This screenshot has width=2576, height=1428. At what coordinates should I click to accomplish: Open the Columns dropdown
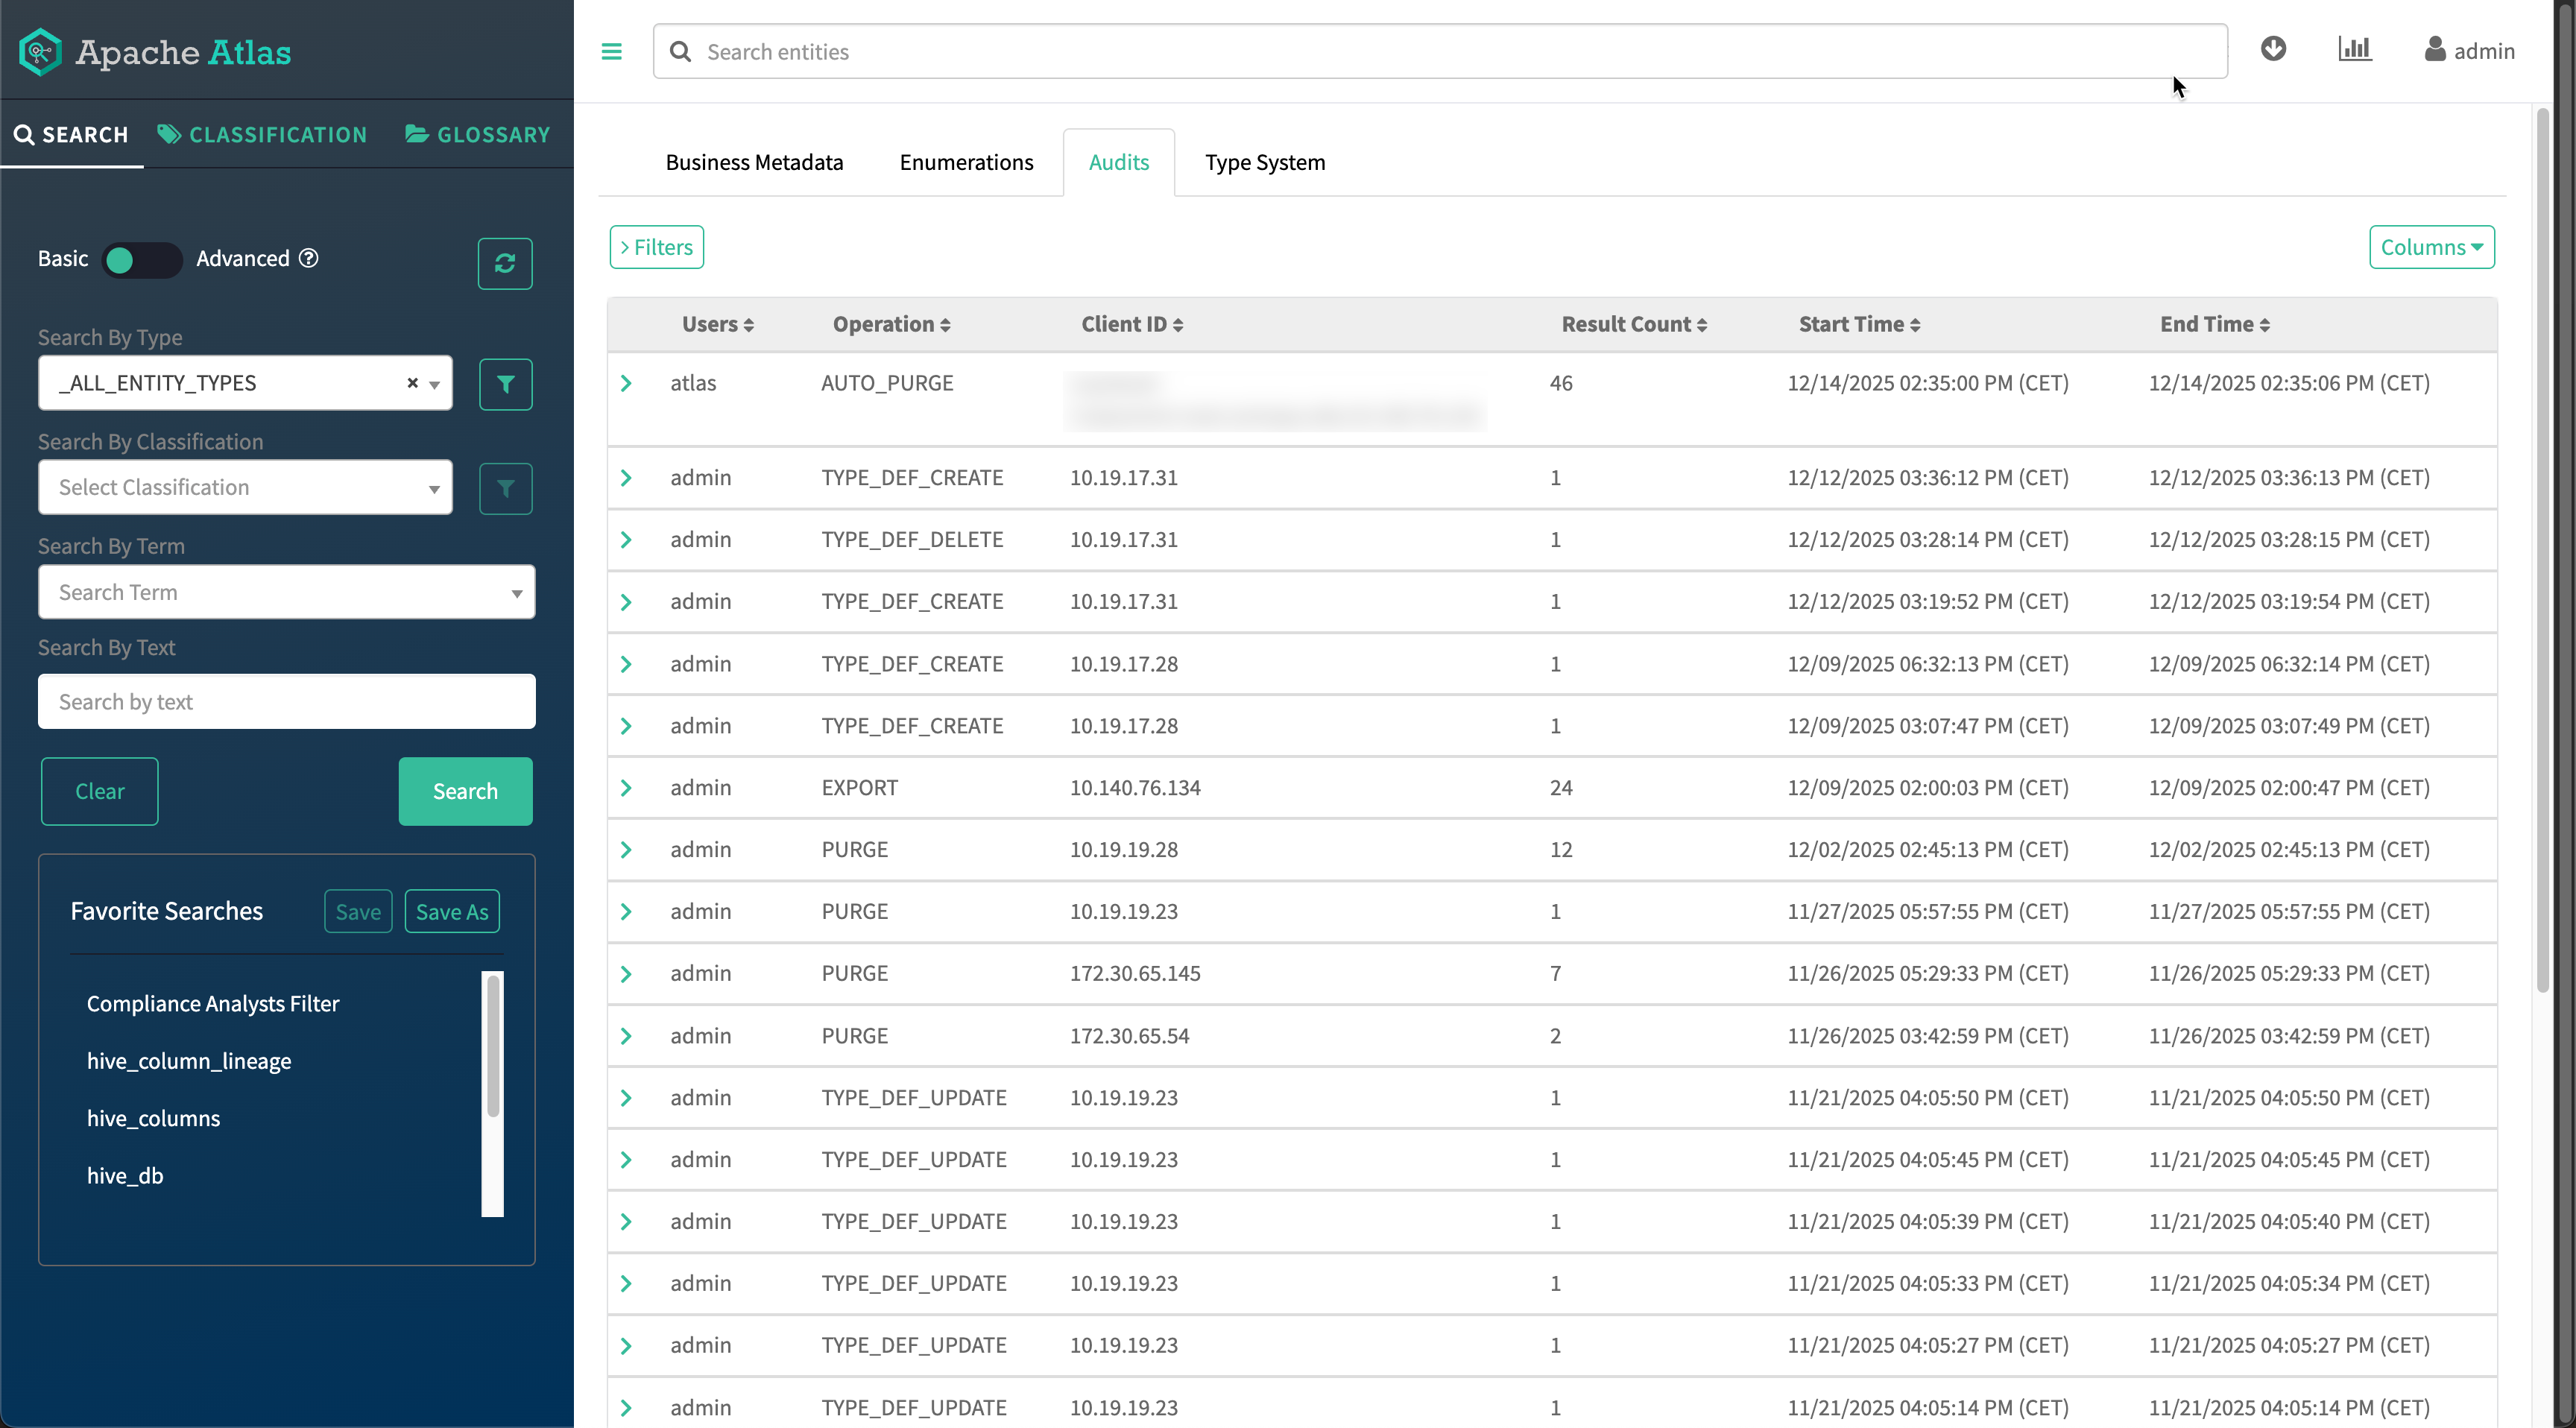pos(2431,247)
